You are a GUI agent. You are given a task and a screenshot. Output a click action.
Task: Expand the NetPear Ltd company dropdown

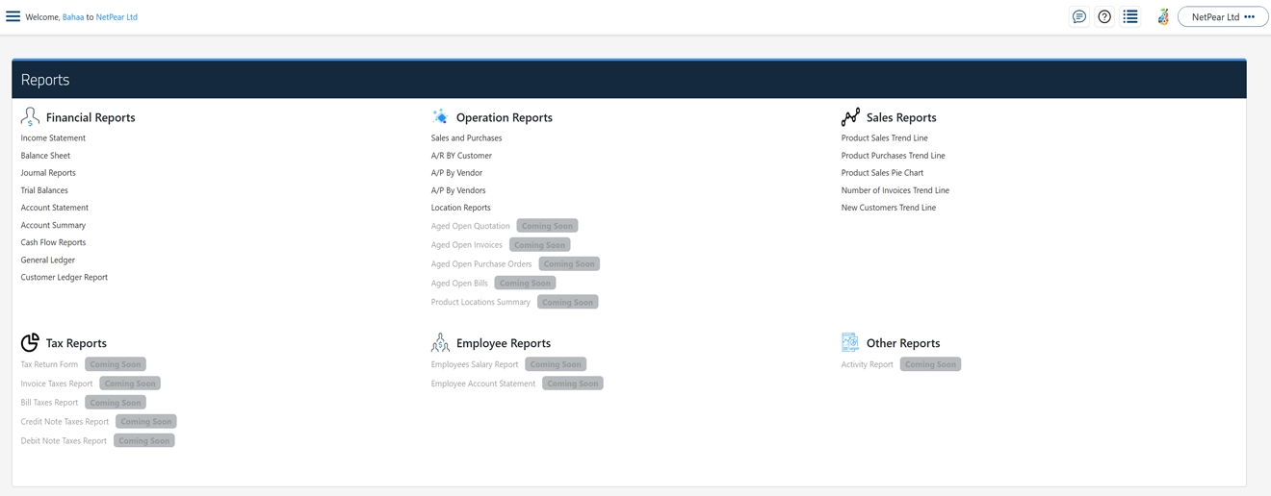(1222, 16)
